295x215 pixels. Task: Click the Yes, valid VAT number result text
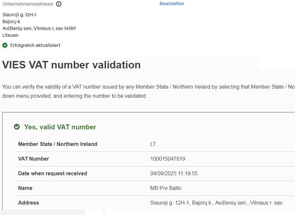point(60,127)
